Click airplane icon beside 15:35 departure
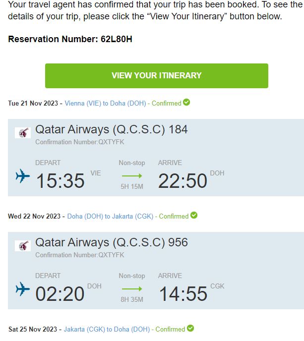This screenshot has height=341, width=304. click(23, 176)
